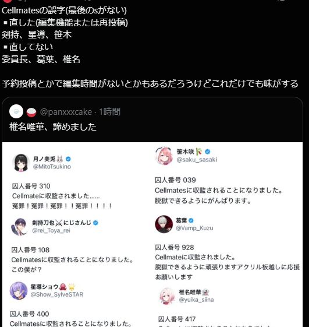
Task: Click 葛葉 dark red avatar
Action: pyautogui.click(x=164, y=224)
